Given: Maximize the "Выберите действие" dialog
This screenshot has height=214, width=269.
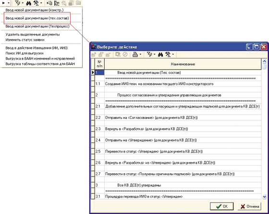Looking at the screenshot, I should click(x=257, y=47).
